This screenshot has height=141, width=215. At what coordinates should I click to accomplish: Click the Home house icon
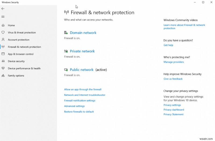click(x=3, y=25)
